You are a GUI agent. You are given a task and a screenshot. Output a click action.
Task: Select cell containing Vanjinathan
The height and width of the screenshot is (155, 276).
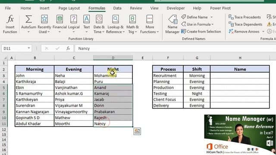click(x=74, y=87)
